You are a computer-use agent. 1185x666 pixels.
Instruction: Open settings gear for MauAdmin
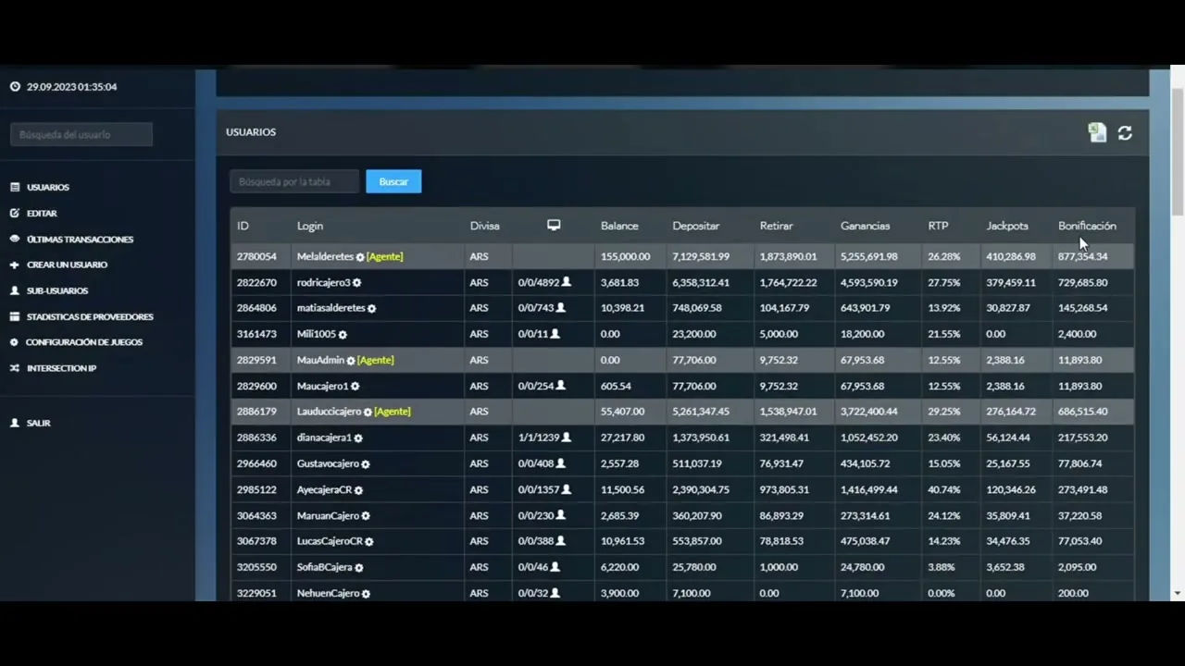(x=351, y=361)
